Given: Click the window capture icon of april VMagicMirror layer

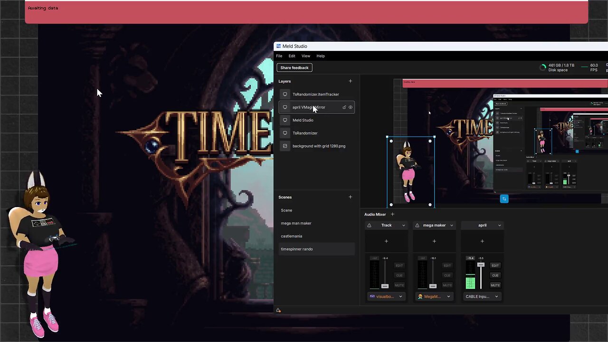Looking at the screenshot, I should point(285,107).
